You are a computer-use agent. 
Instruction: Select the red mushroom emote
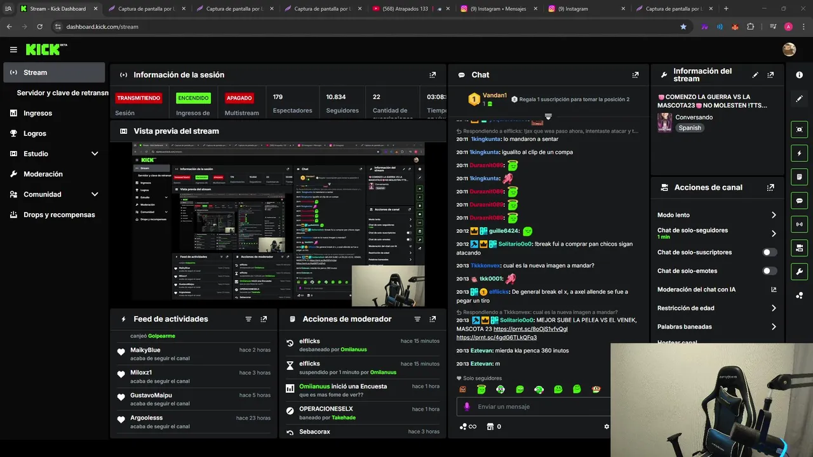596,389
